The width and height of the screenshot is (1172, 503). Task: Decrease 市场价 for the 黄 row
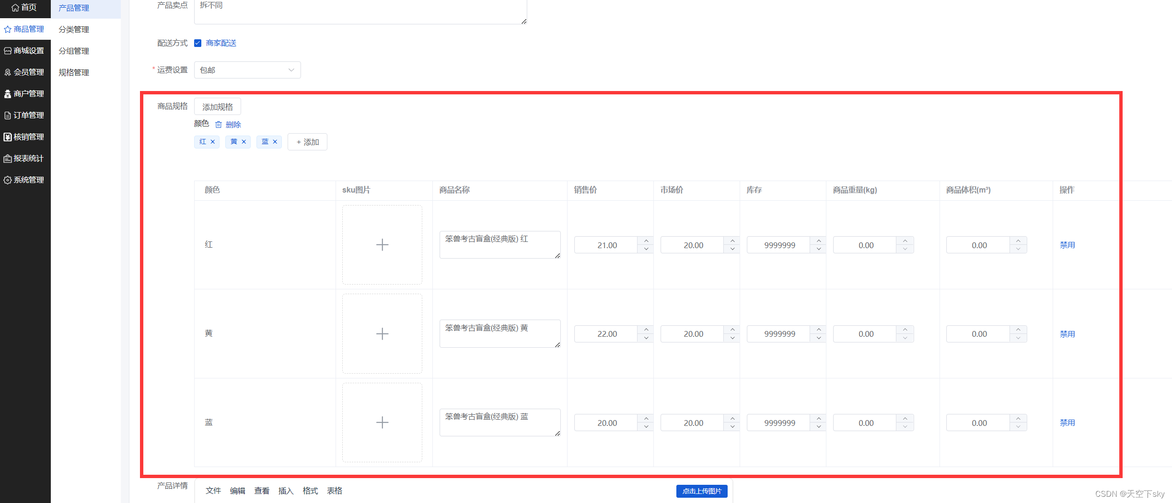pos(732,338)
